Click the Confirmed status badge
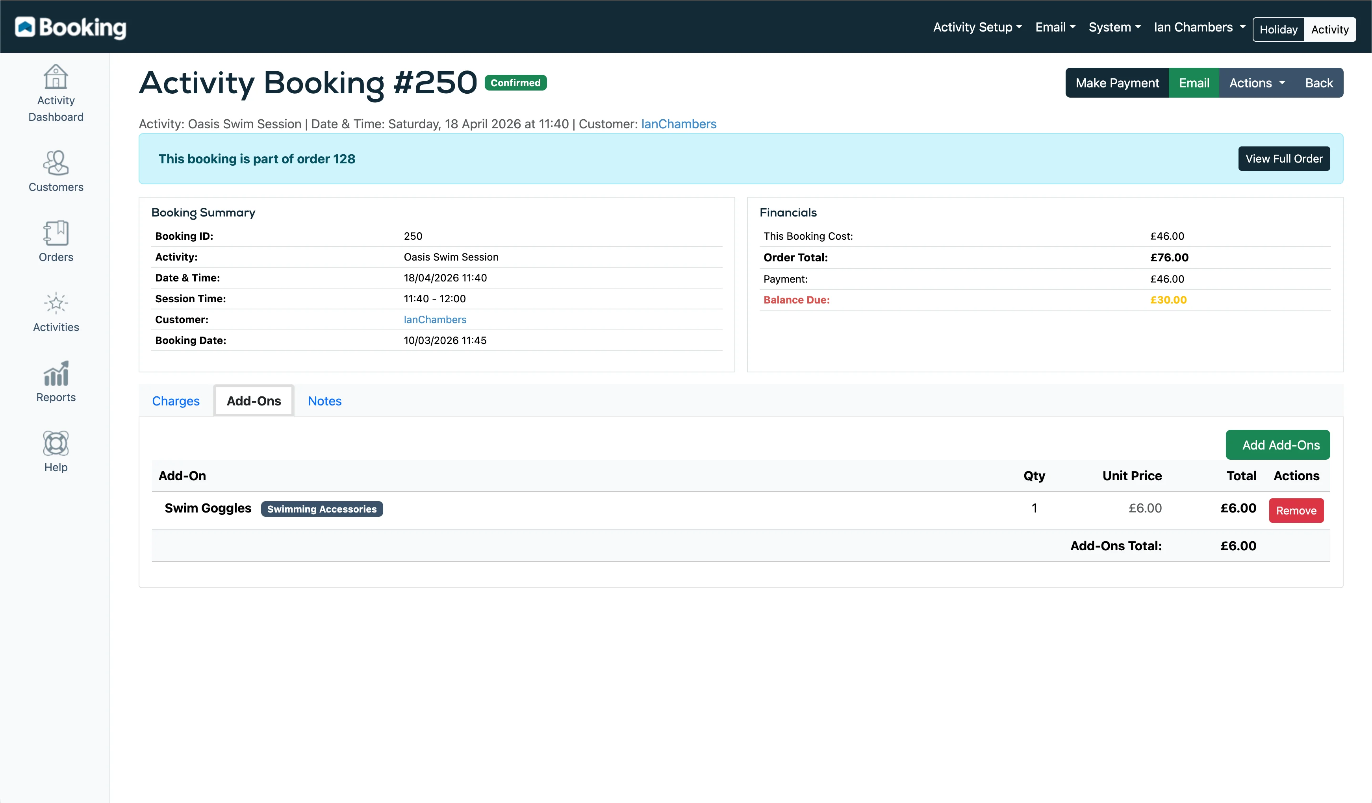 (x=515, y=83)
